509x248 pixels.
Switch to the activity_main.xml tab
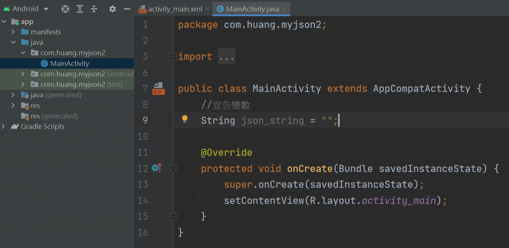[x=174, y=9]
